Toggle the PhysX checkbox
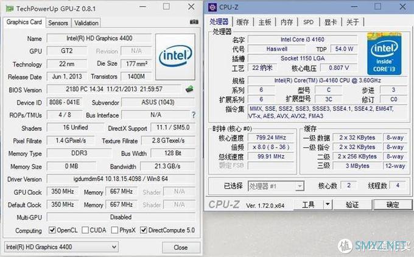The width and height of the screenshot is (414, 257). pos(114,230)
